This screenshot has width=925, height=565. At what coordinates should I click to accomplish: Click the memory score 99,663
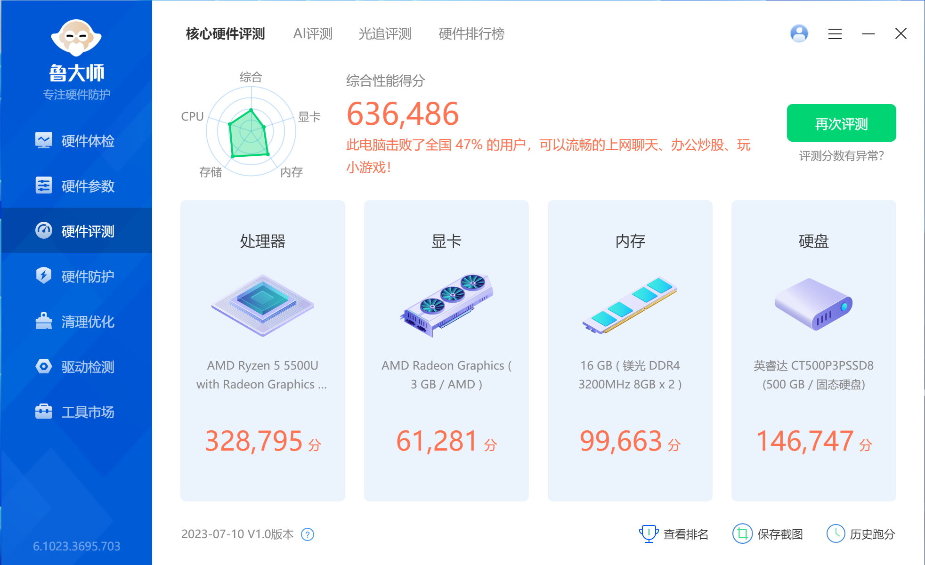coord(621,441)
